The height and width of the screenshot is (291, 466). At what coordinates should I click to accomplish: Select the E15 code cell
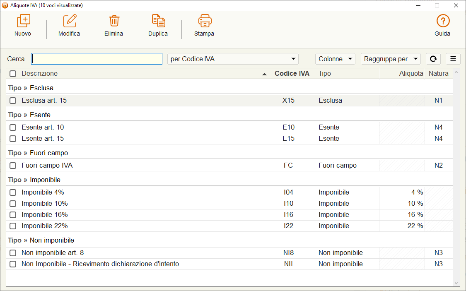[288, 138]
